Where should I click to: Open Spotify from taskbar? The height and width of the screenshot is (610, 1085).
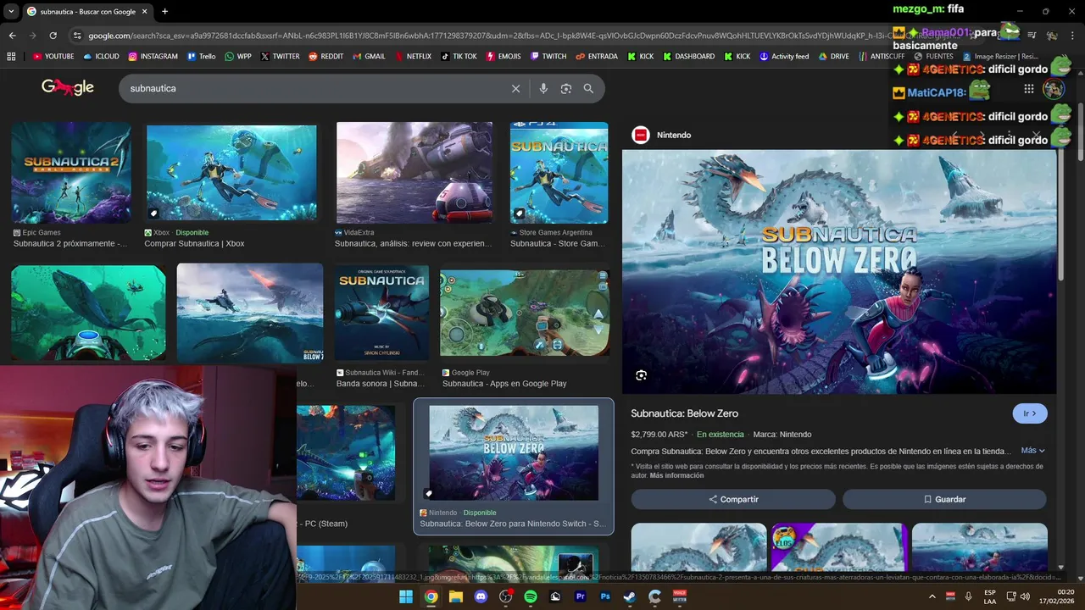tap(531, 596)
